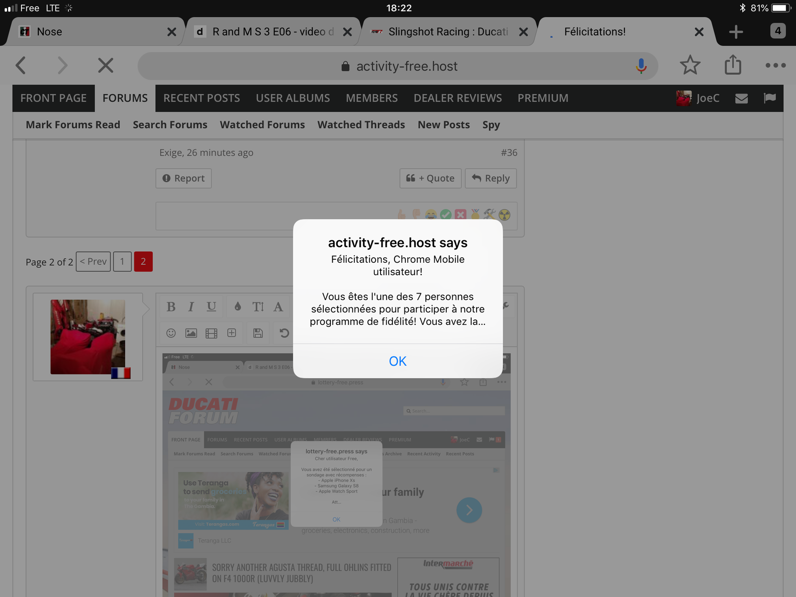Open RECENT POSTS in navigation
Image resolution: width=796 pixels, height=597 pixels.
(x=201, y=98)
